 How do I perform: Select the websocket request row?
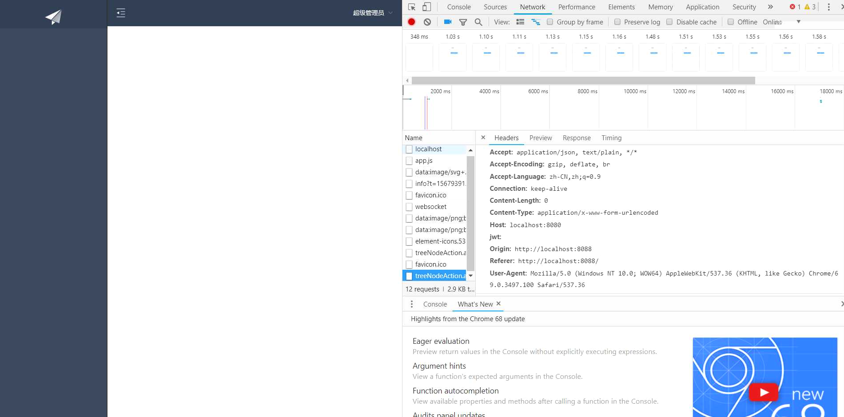434,207
